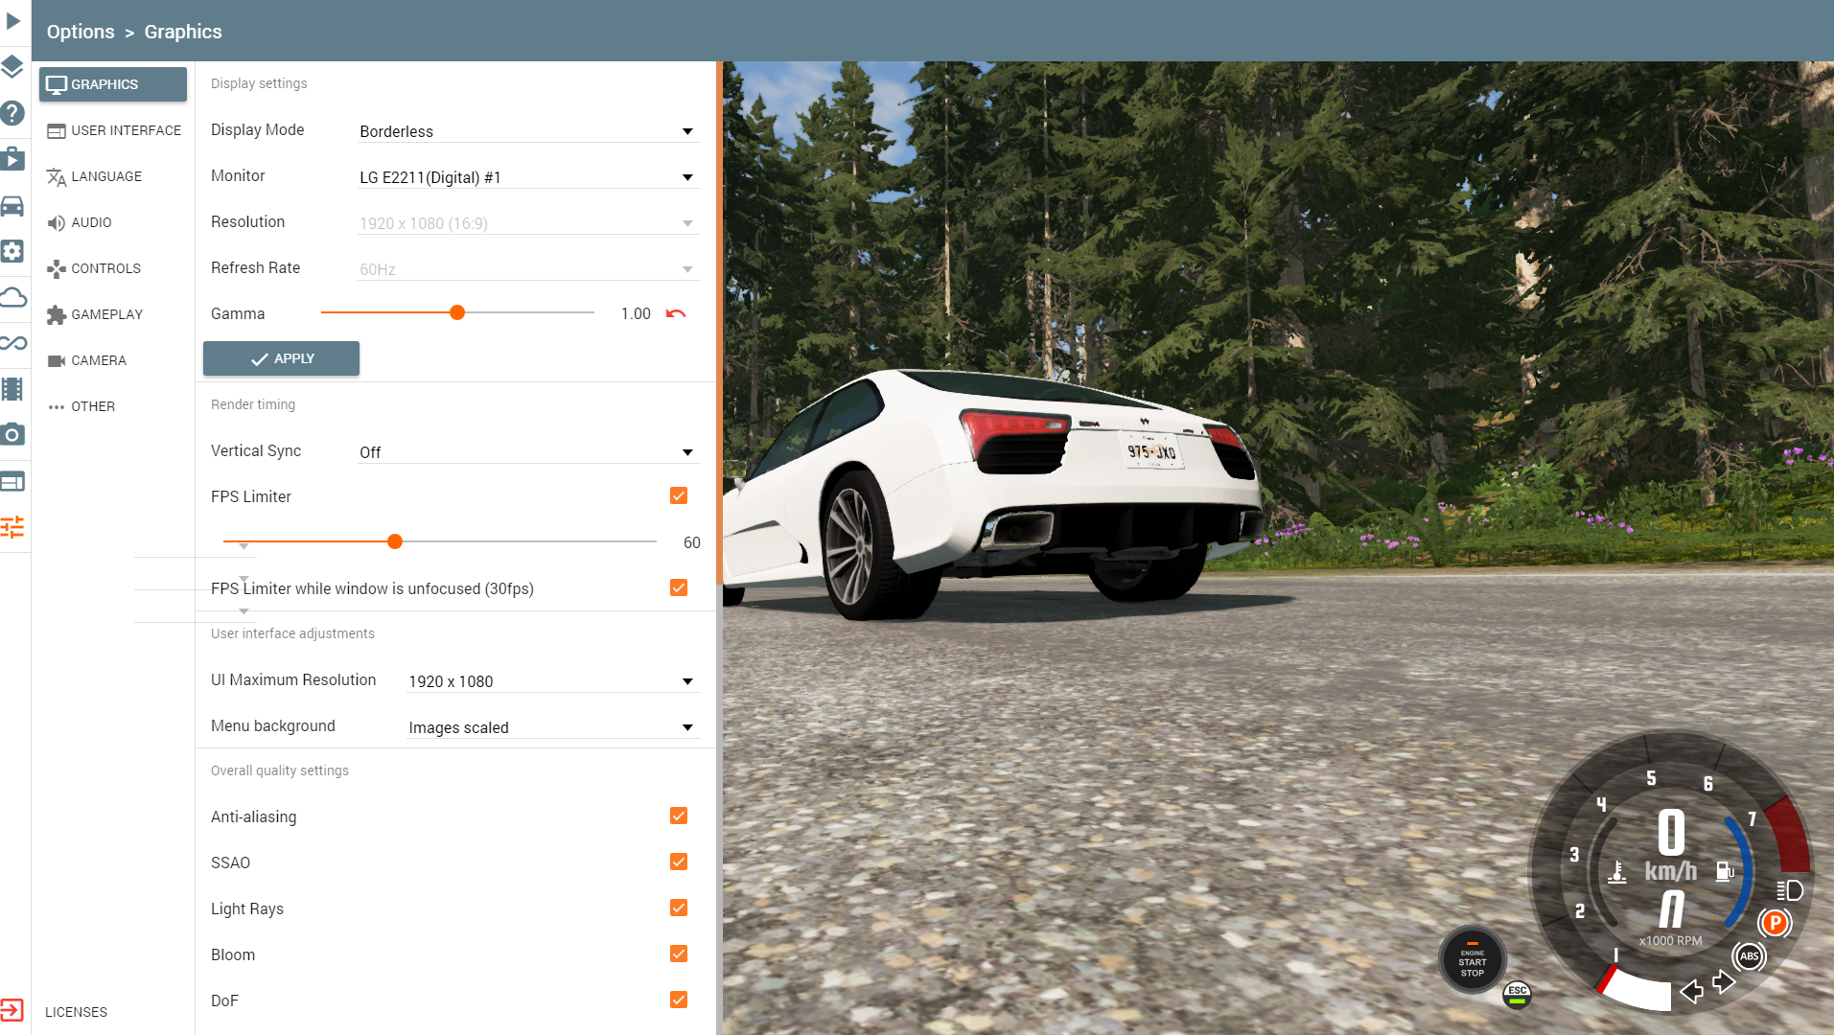Open the UI Maximum Resolution dropdown

[553, 681]
